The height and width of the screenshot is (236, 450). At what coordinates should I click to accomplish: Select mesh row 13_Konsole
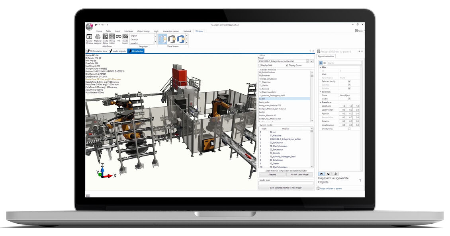(285, 153)
